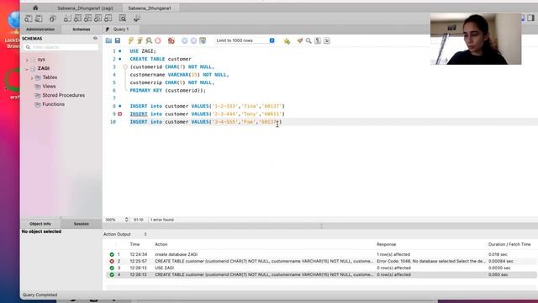538x303 pixels.
Task: Switch to the Session tab
Action: 82,224
